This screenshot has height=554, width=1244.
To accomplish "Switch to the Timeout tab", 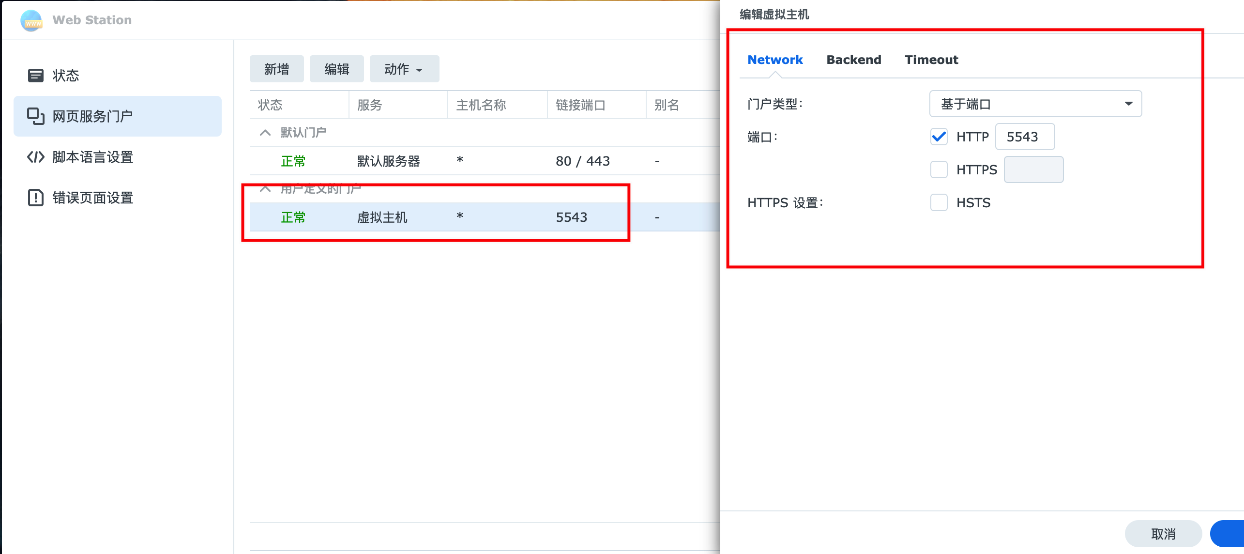I will tap(931, 60).
